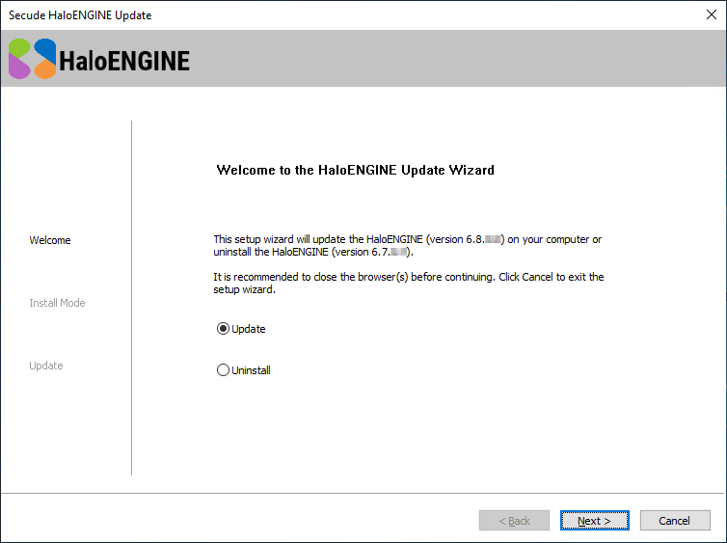The height and width of the screenshot is (543, 727).
Task: Click the disabled < Back button
Action: [x=514, y=521]
